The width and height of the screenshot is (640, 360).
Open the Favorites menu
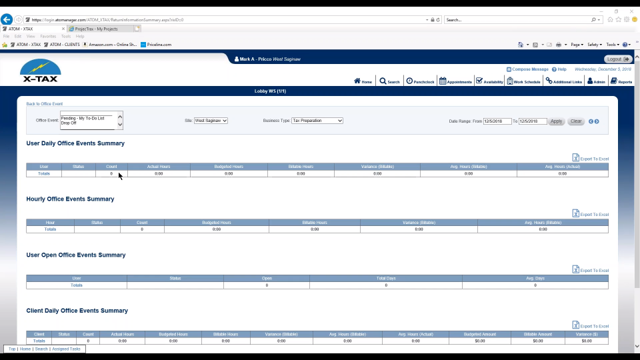(48, 36)
